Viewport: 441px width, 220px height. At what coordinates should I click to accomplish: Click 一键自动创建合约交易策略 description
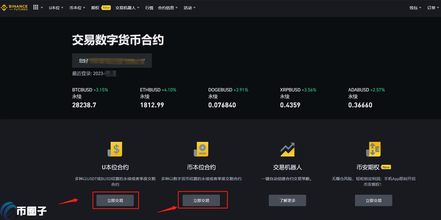point(287,179)
